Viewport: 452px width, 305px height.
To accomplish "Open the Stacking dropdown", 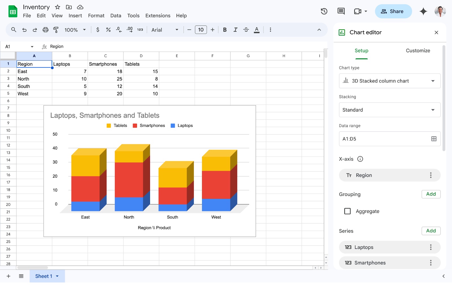I will pos(390,110).
